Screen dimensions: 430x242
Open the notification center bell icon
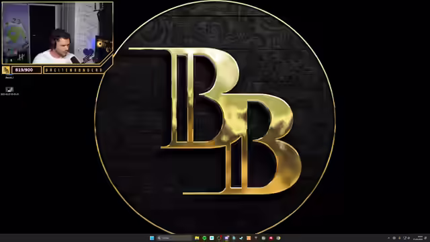[425, 238]
